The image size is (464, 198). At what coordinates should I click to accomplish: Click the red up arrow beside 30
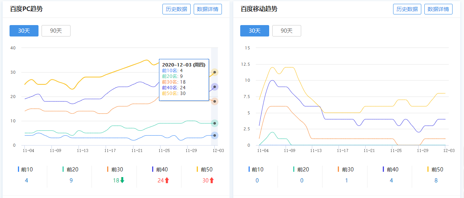point(212,181)
